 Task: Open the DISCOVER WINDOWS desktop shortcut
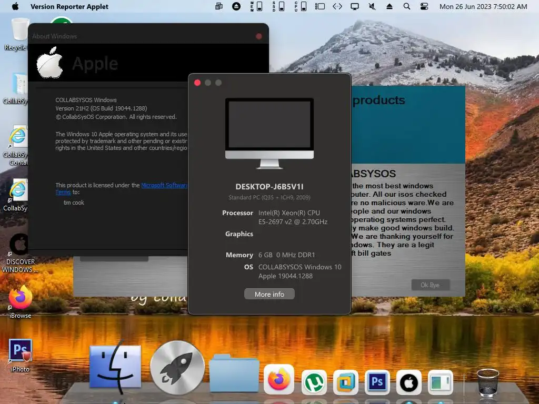point(19,253)
